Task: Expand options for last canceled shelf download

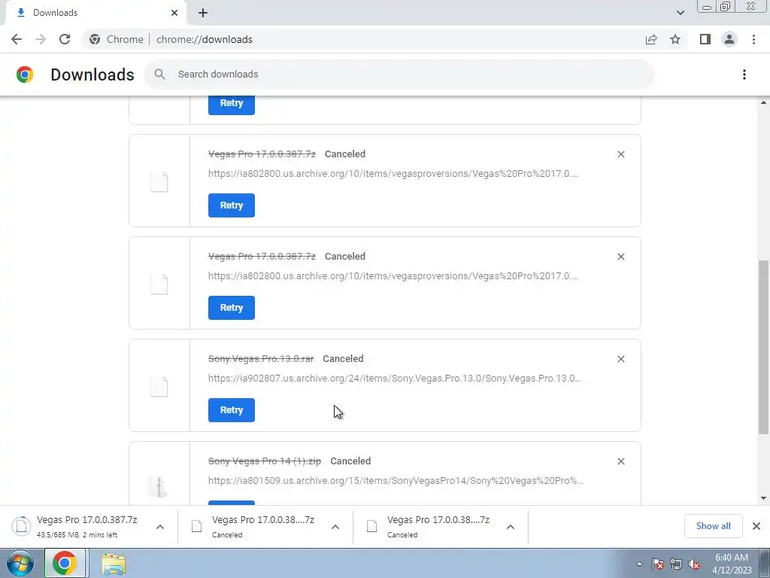Action: (x=511, y=526)
